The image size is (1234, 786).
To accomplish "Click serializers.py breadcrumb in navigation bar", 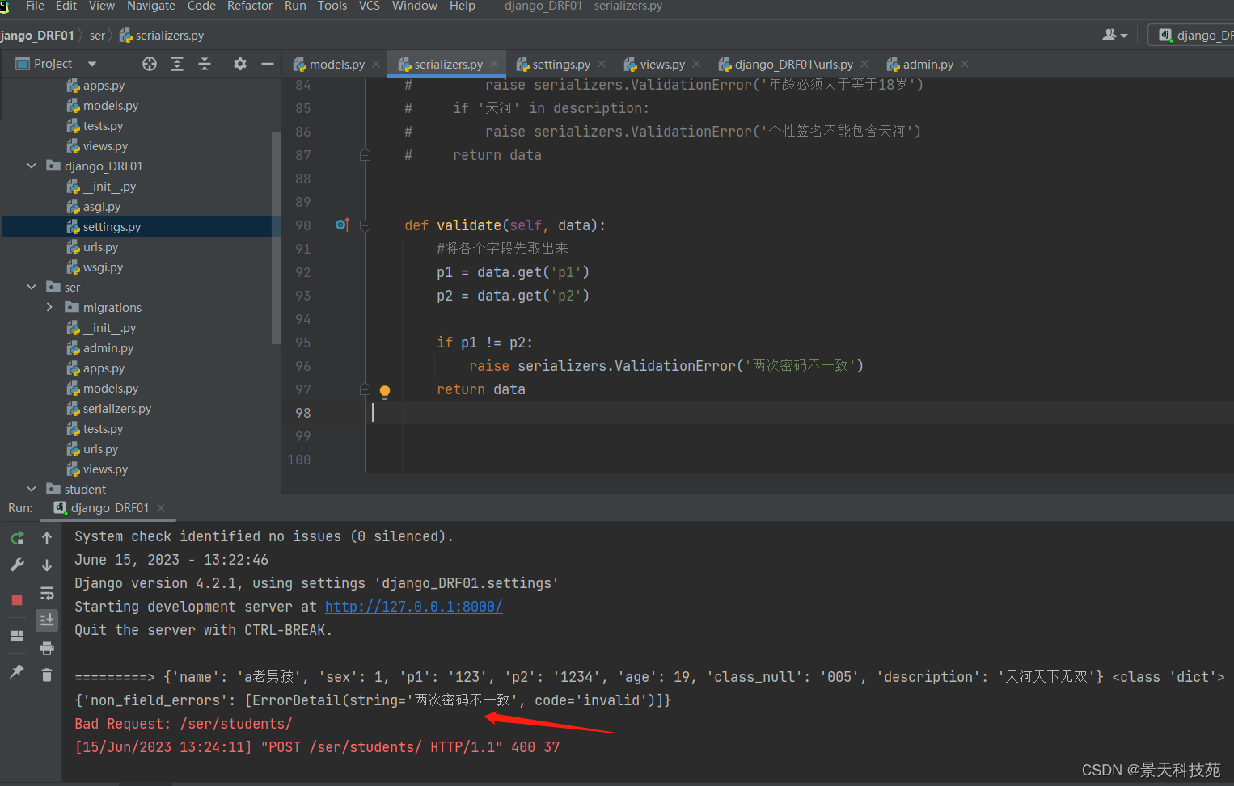I will (x=162, y=36).
